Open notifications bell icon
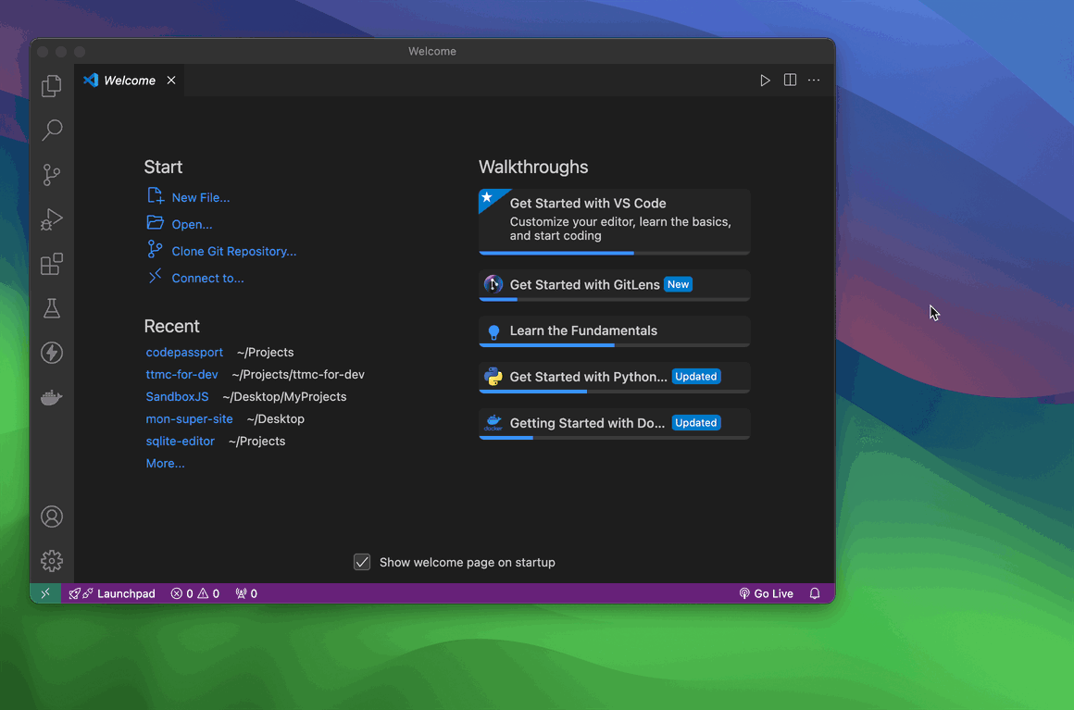Viewport: 1074px width, 710px height. [815, 593]
